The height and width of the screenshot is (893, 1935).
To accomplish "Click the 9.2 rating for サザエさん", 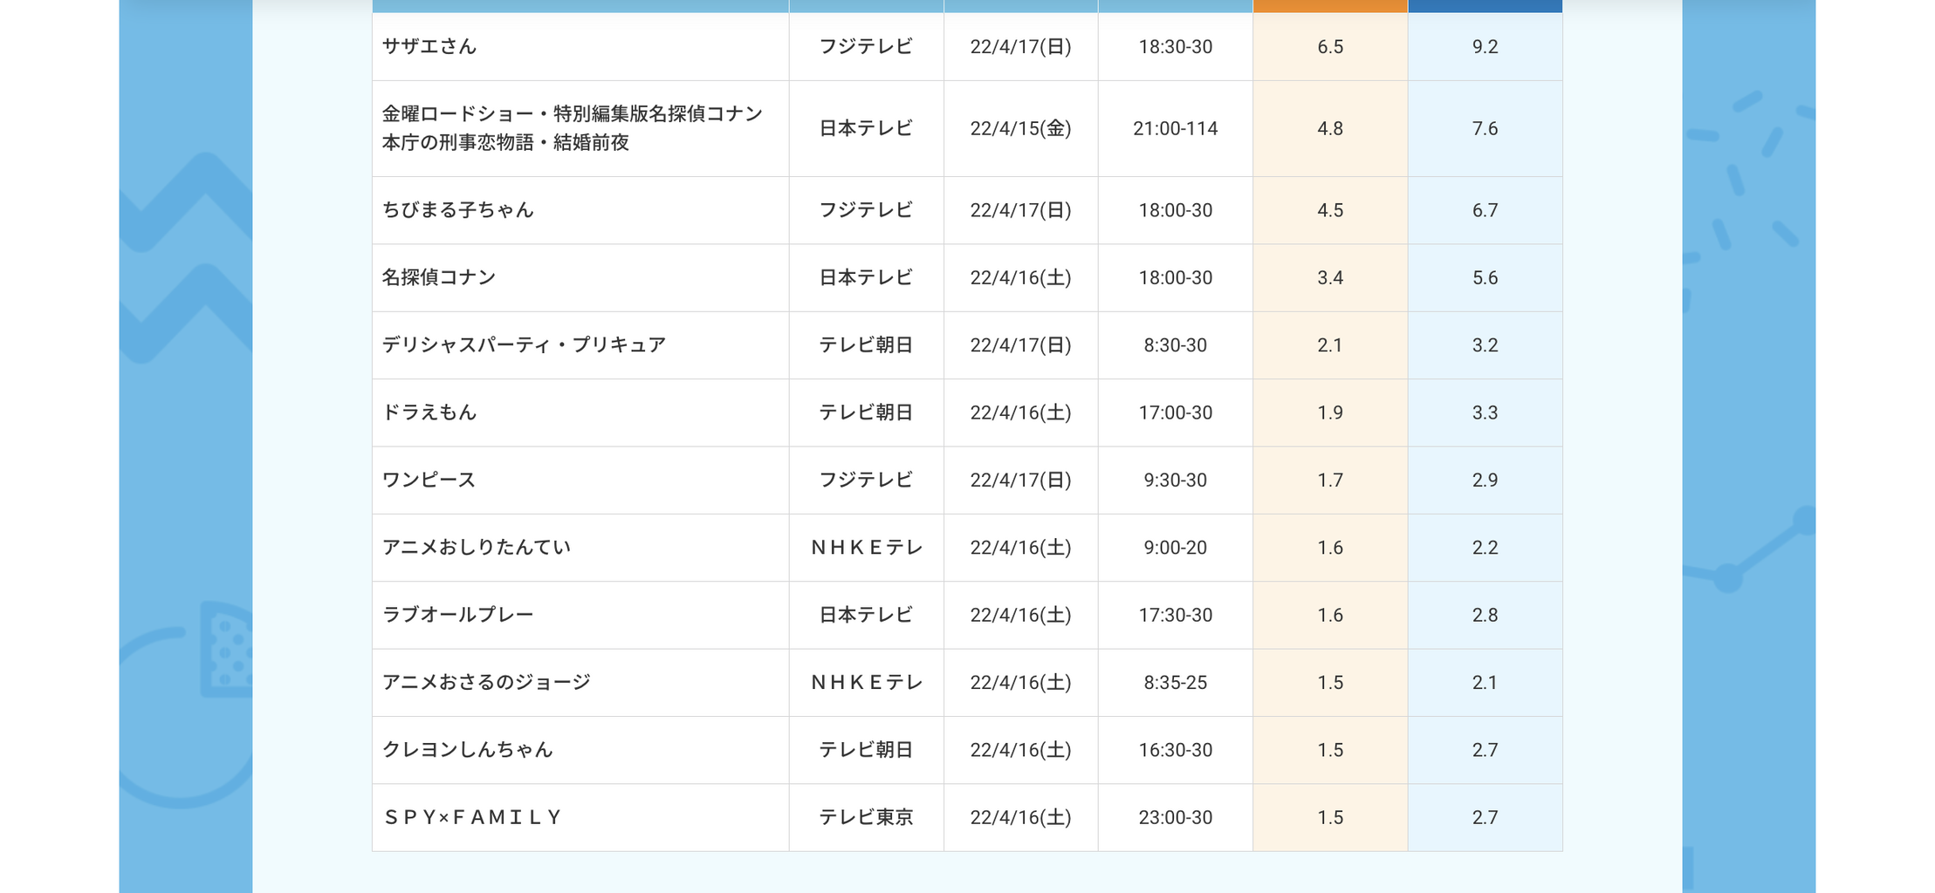I will pyautogui.click(x=1485, y=46).
